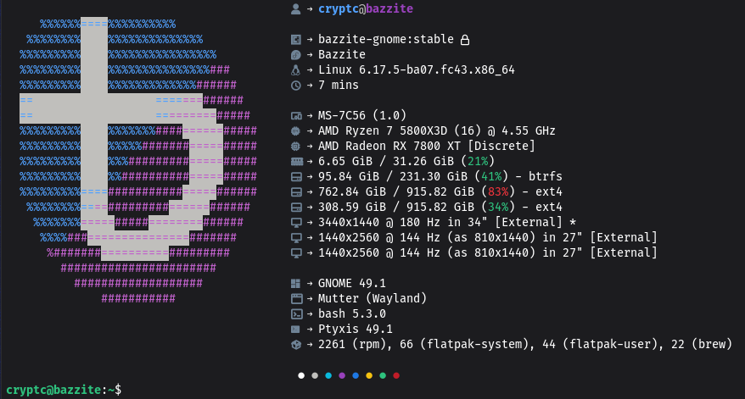Click the 3440x1440 @ 180 Hz display line
Viewport: 745px width, 399px height.
447,222
